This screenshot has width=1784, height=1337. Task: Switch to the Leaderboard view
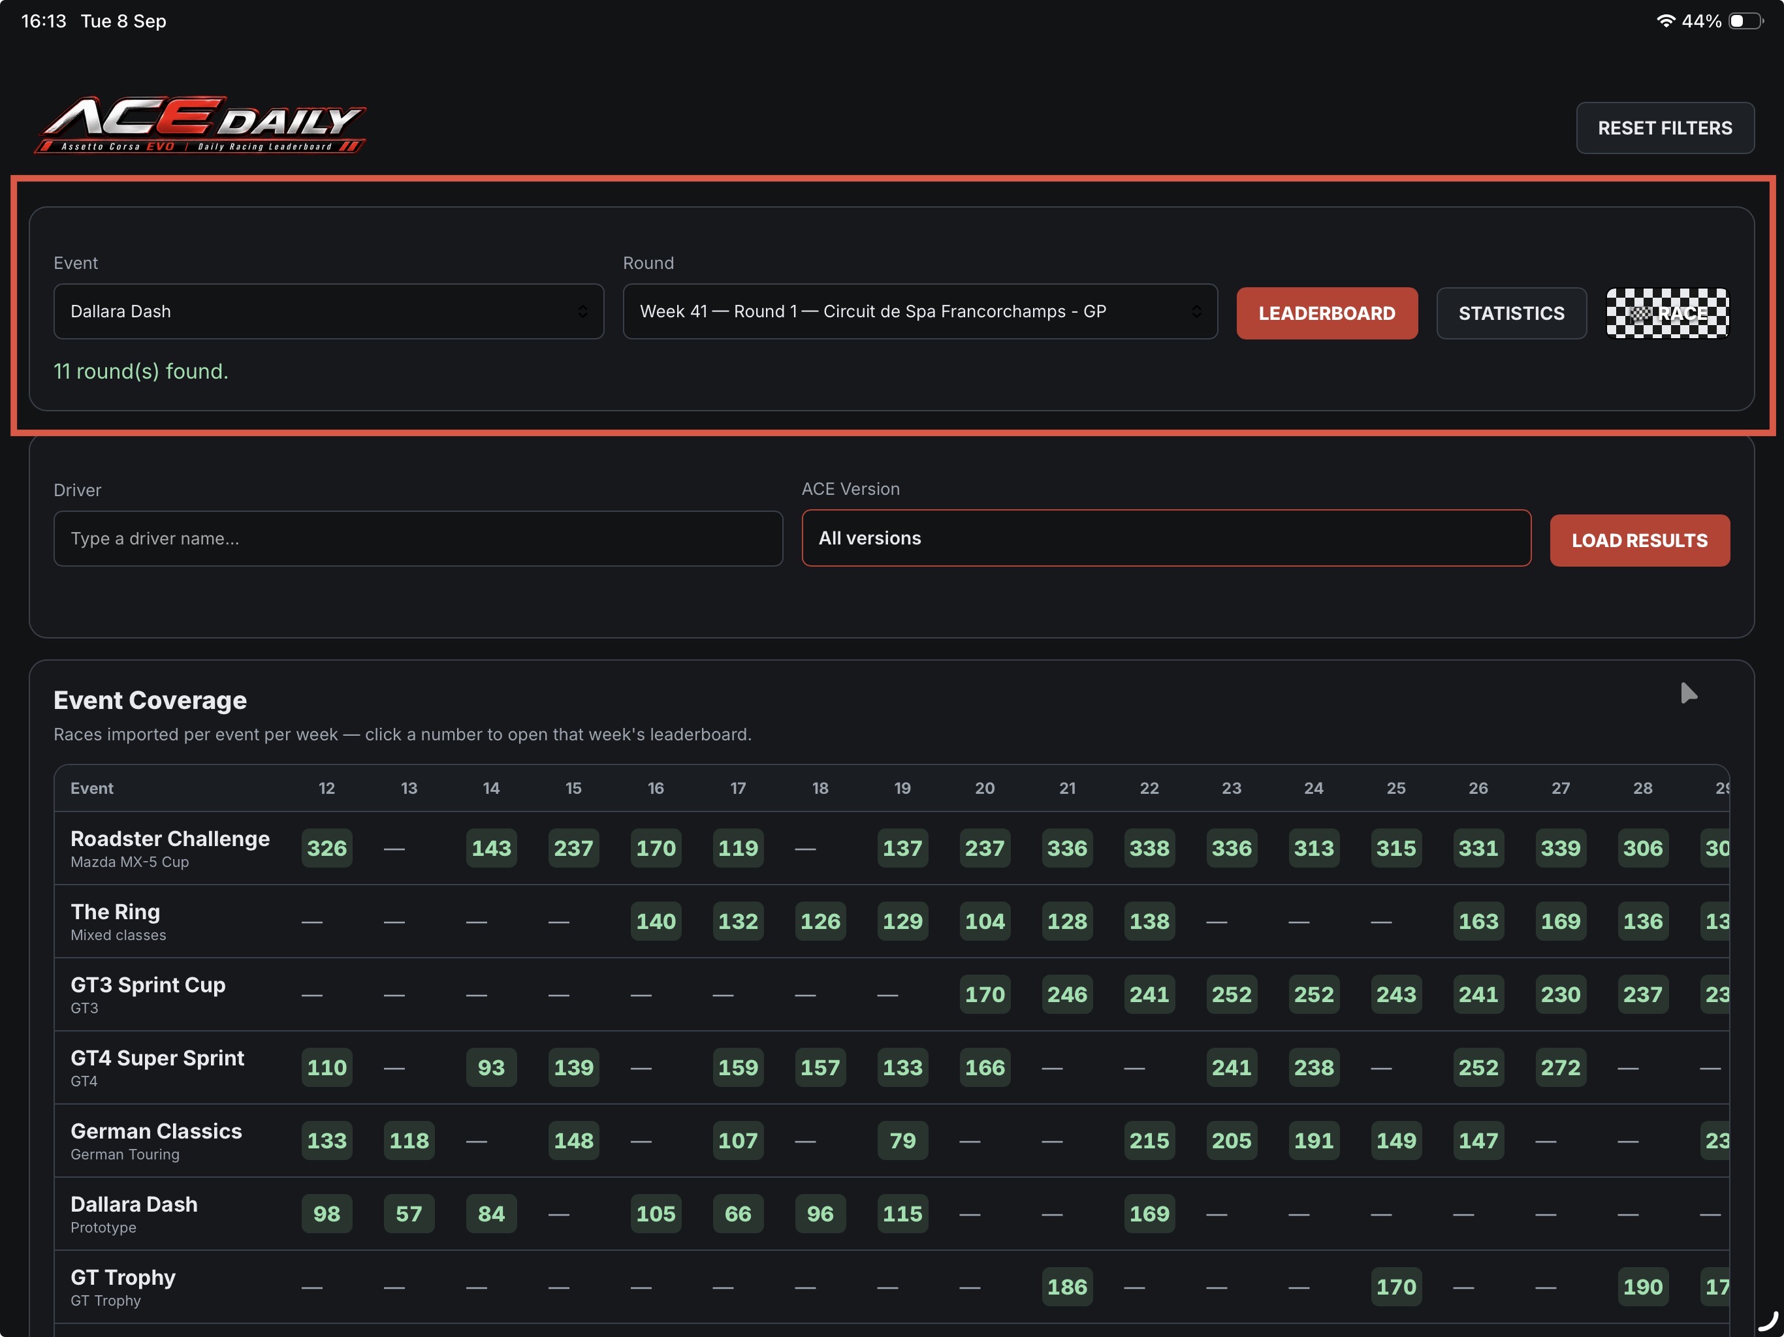click(1327, 313)
